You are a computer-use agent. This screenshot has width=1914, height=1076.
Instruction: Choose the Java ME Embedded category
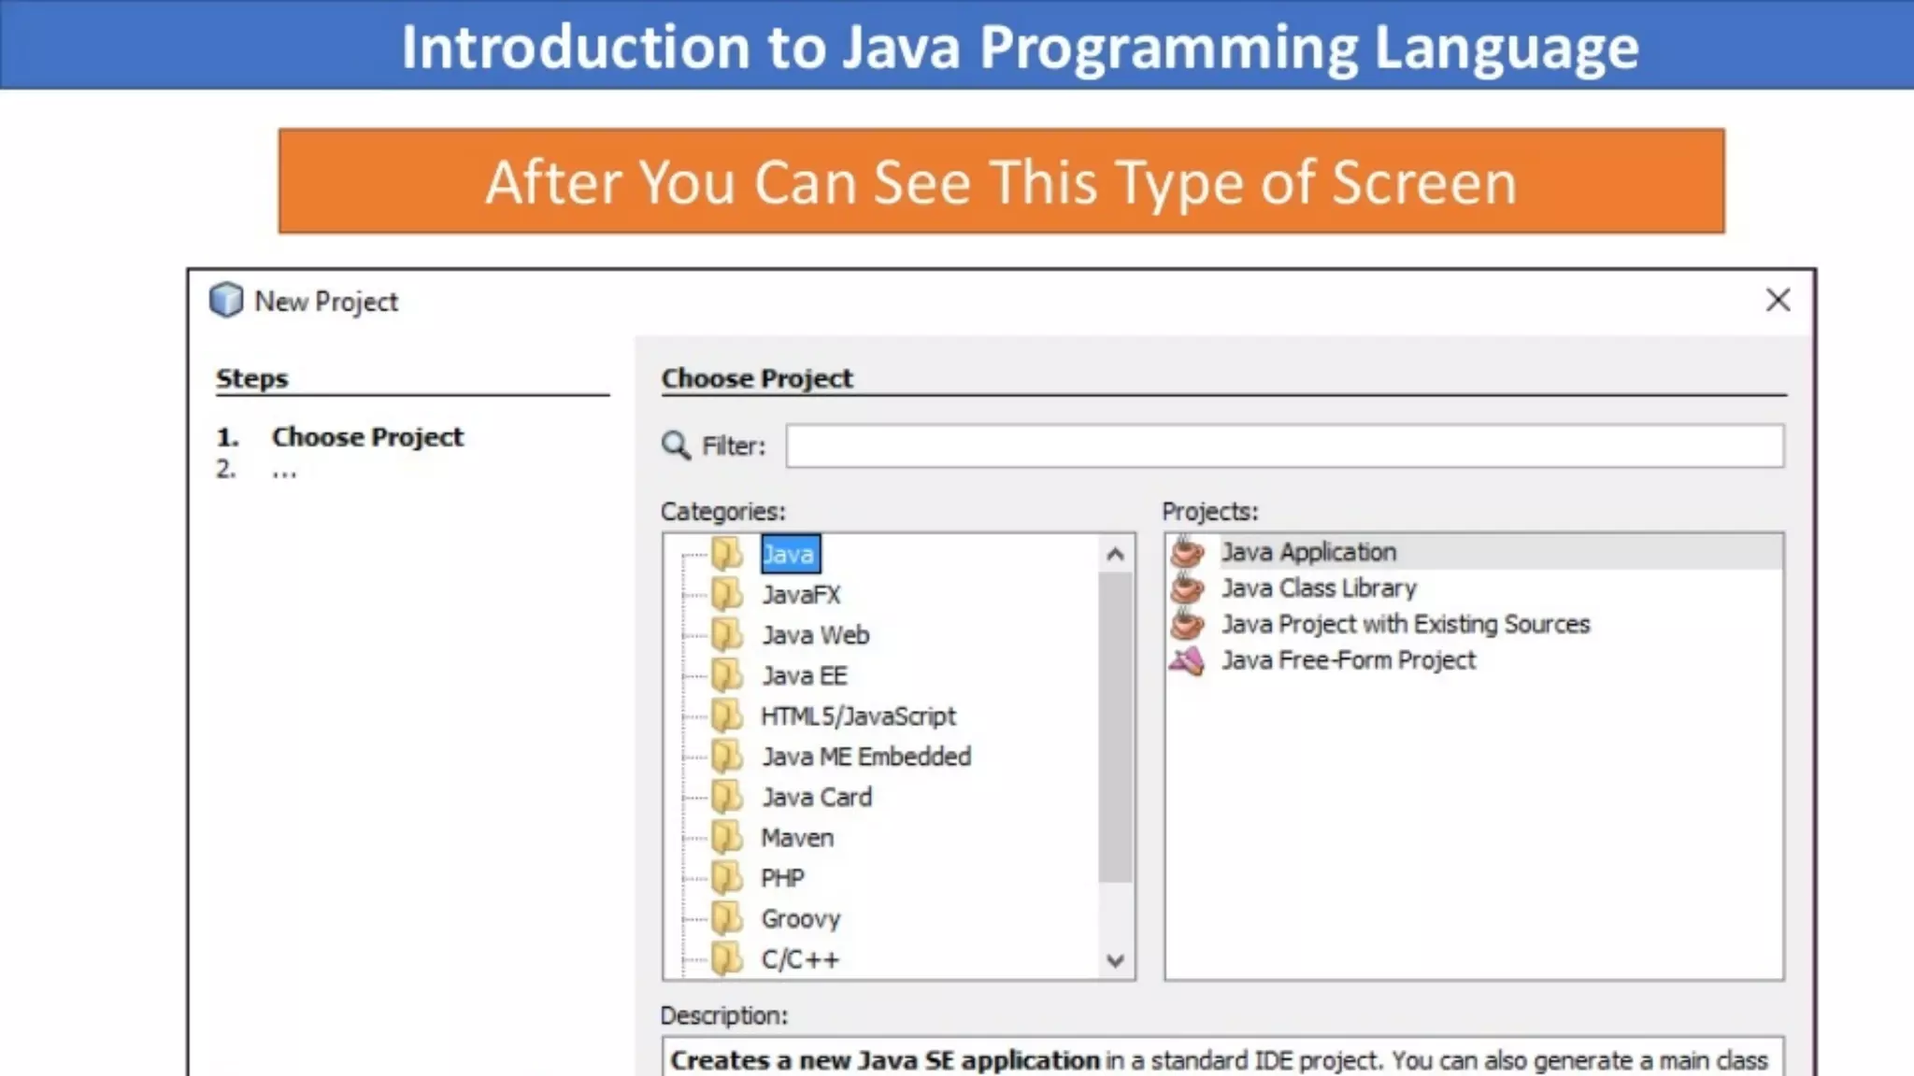tap(865, 757)
